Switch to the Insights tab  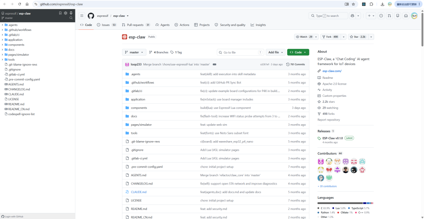coord(258,25)
